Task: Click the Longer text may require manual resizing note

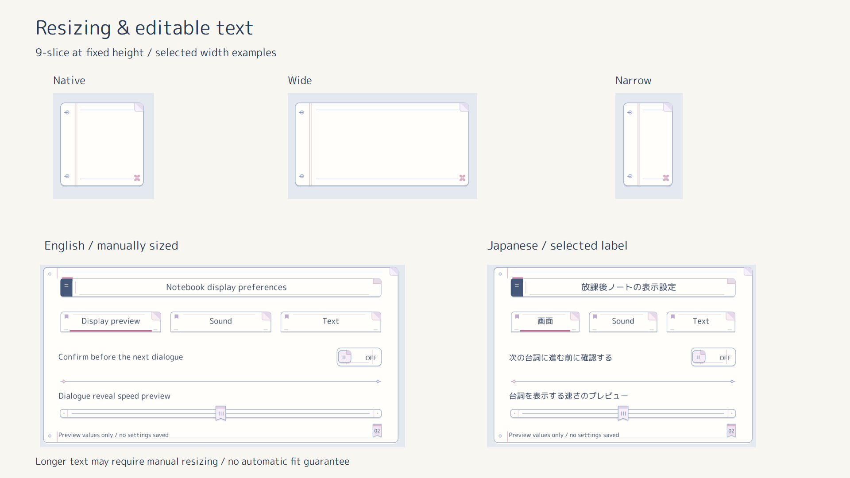Action: (x=192, y=462)
